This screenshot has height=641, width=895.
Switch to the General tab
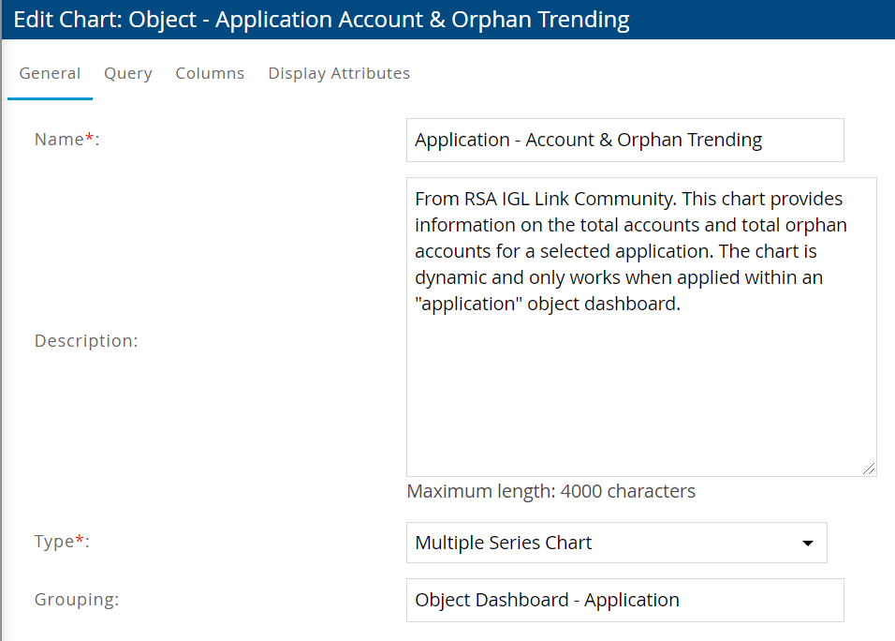[x=50, y=73]
